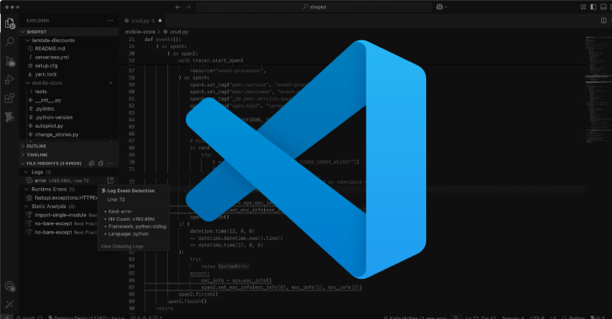Collapse the Static Analysis group
Screen dimensions: 612x319
[x=59, y=207]
